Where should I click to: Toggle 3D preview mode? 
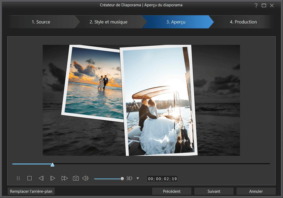coord(129,178)
